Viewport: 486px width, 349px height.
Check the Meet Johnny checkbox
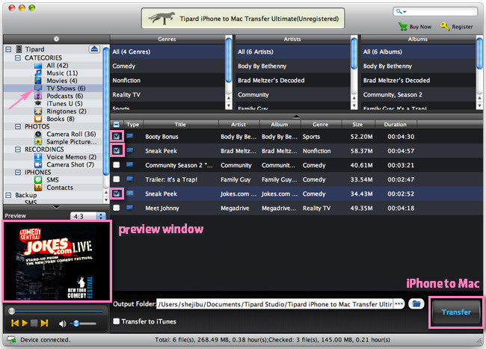[117, 208]
